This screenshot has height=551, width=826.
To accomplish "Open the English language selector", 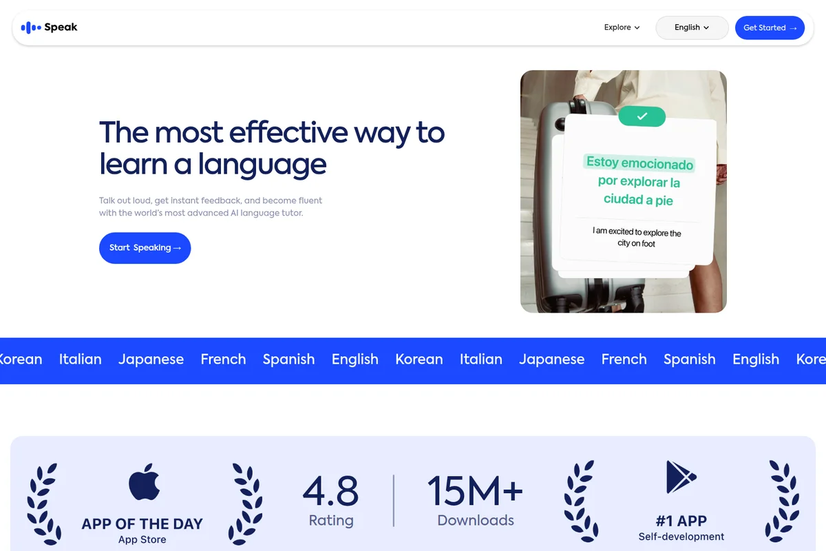I will pos(692,28).
